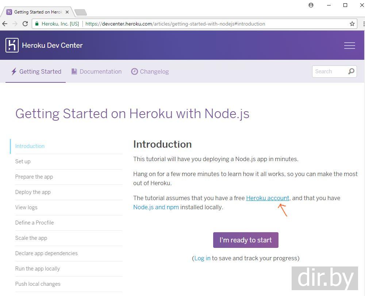Select the Getting Started tab

(36, 71)
